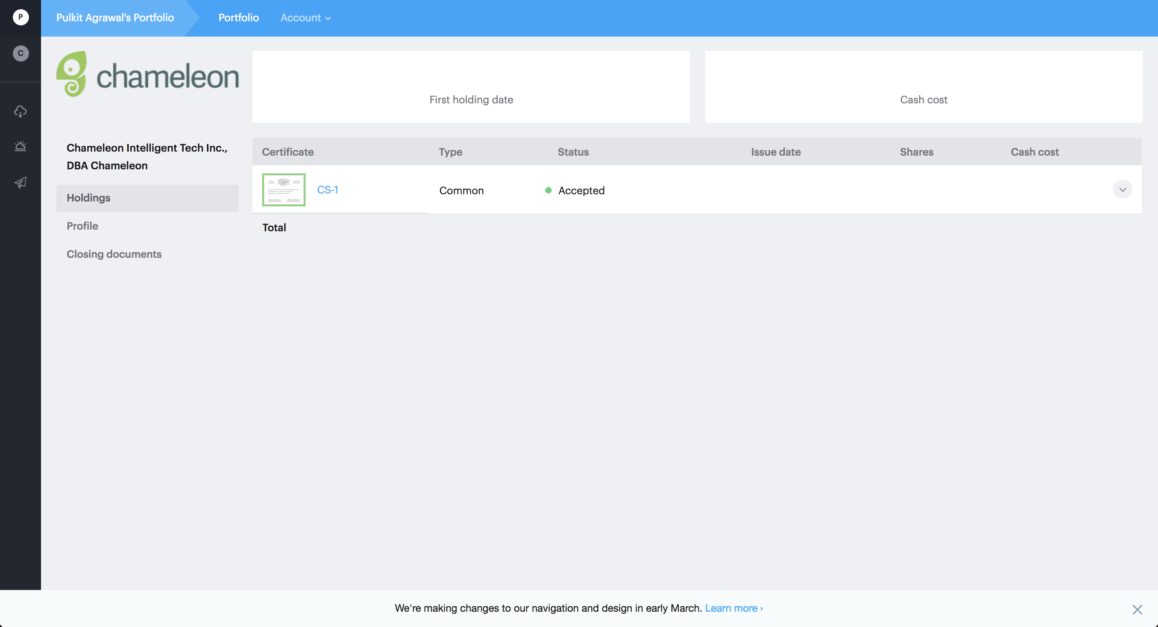Click the Issue date column header
The height and width of the screenshot is (627, 1158).
[776, 152]
